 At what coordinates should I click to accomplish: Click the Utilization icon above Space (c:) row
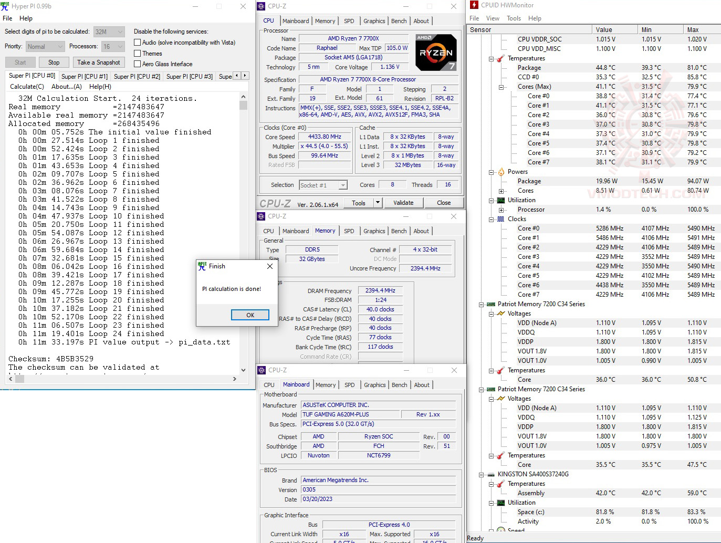coord(501,503)
